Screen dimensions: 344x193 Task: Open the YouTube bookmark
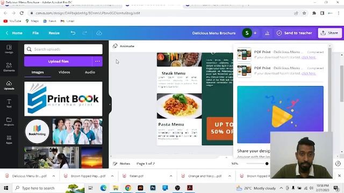pos(12,21)
